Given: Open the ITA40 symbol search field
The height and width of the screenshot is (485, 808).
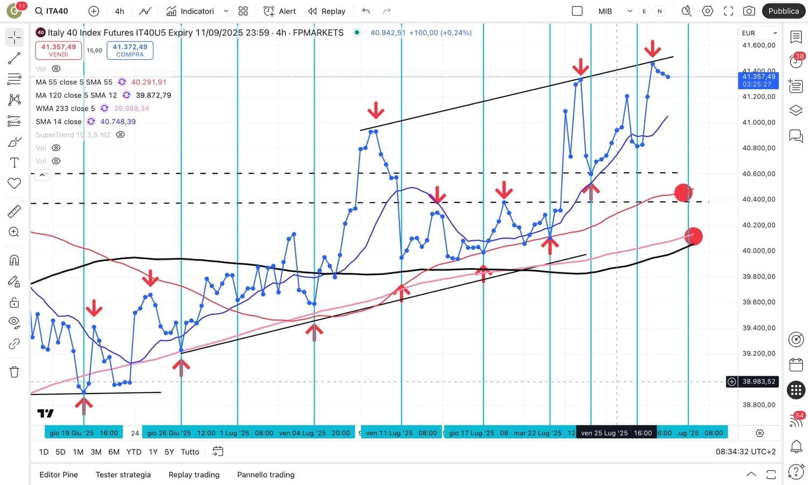Looking at the screenshot, I should tap(52, 11).
